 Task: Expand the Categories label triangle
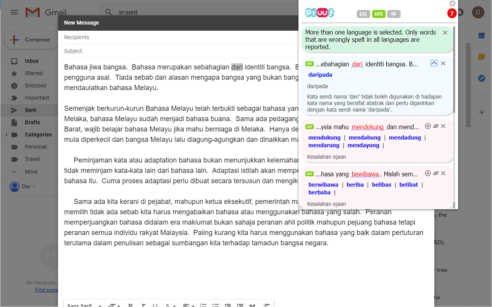[6, 135]
